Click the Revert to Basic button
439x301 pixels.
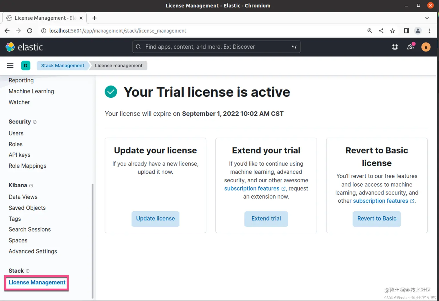coord(376,218)
